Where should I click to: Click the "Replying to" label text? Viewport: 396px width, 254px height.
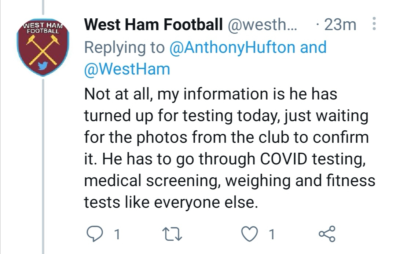[124, 47]
